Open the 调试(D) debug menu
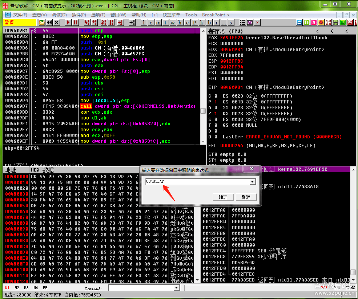The width and height of the screenshot is (358, 299). [59, 15]
